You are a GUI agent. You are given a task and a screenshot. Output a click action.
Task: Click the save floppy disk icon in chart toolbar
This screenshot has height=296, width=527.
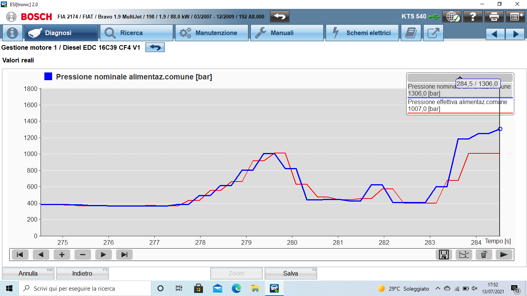point(444,254)
